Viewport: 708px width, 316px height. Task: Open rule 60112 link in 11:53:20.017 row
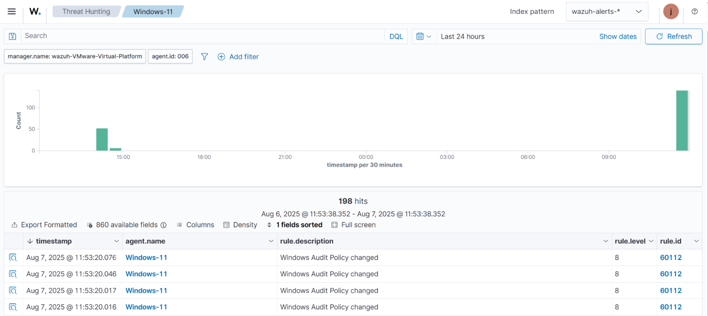point(671,291)
